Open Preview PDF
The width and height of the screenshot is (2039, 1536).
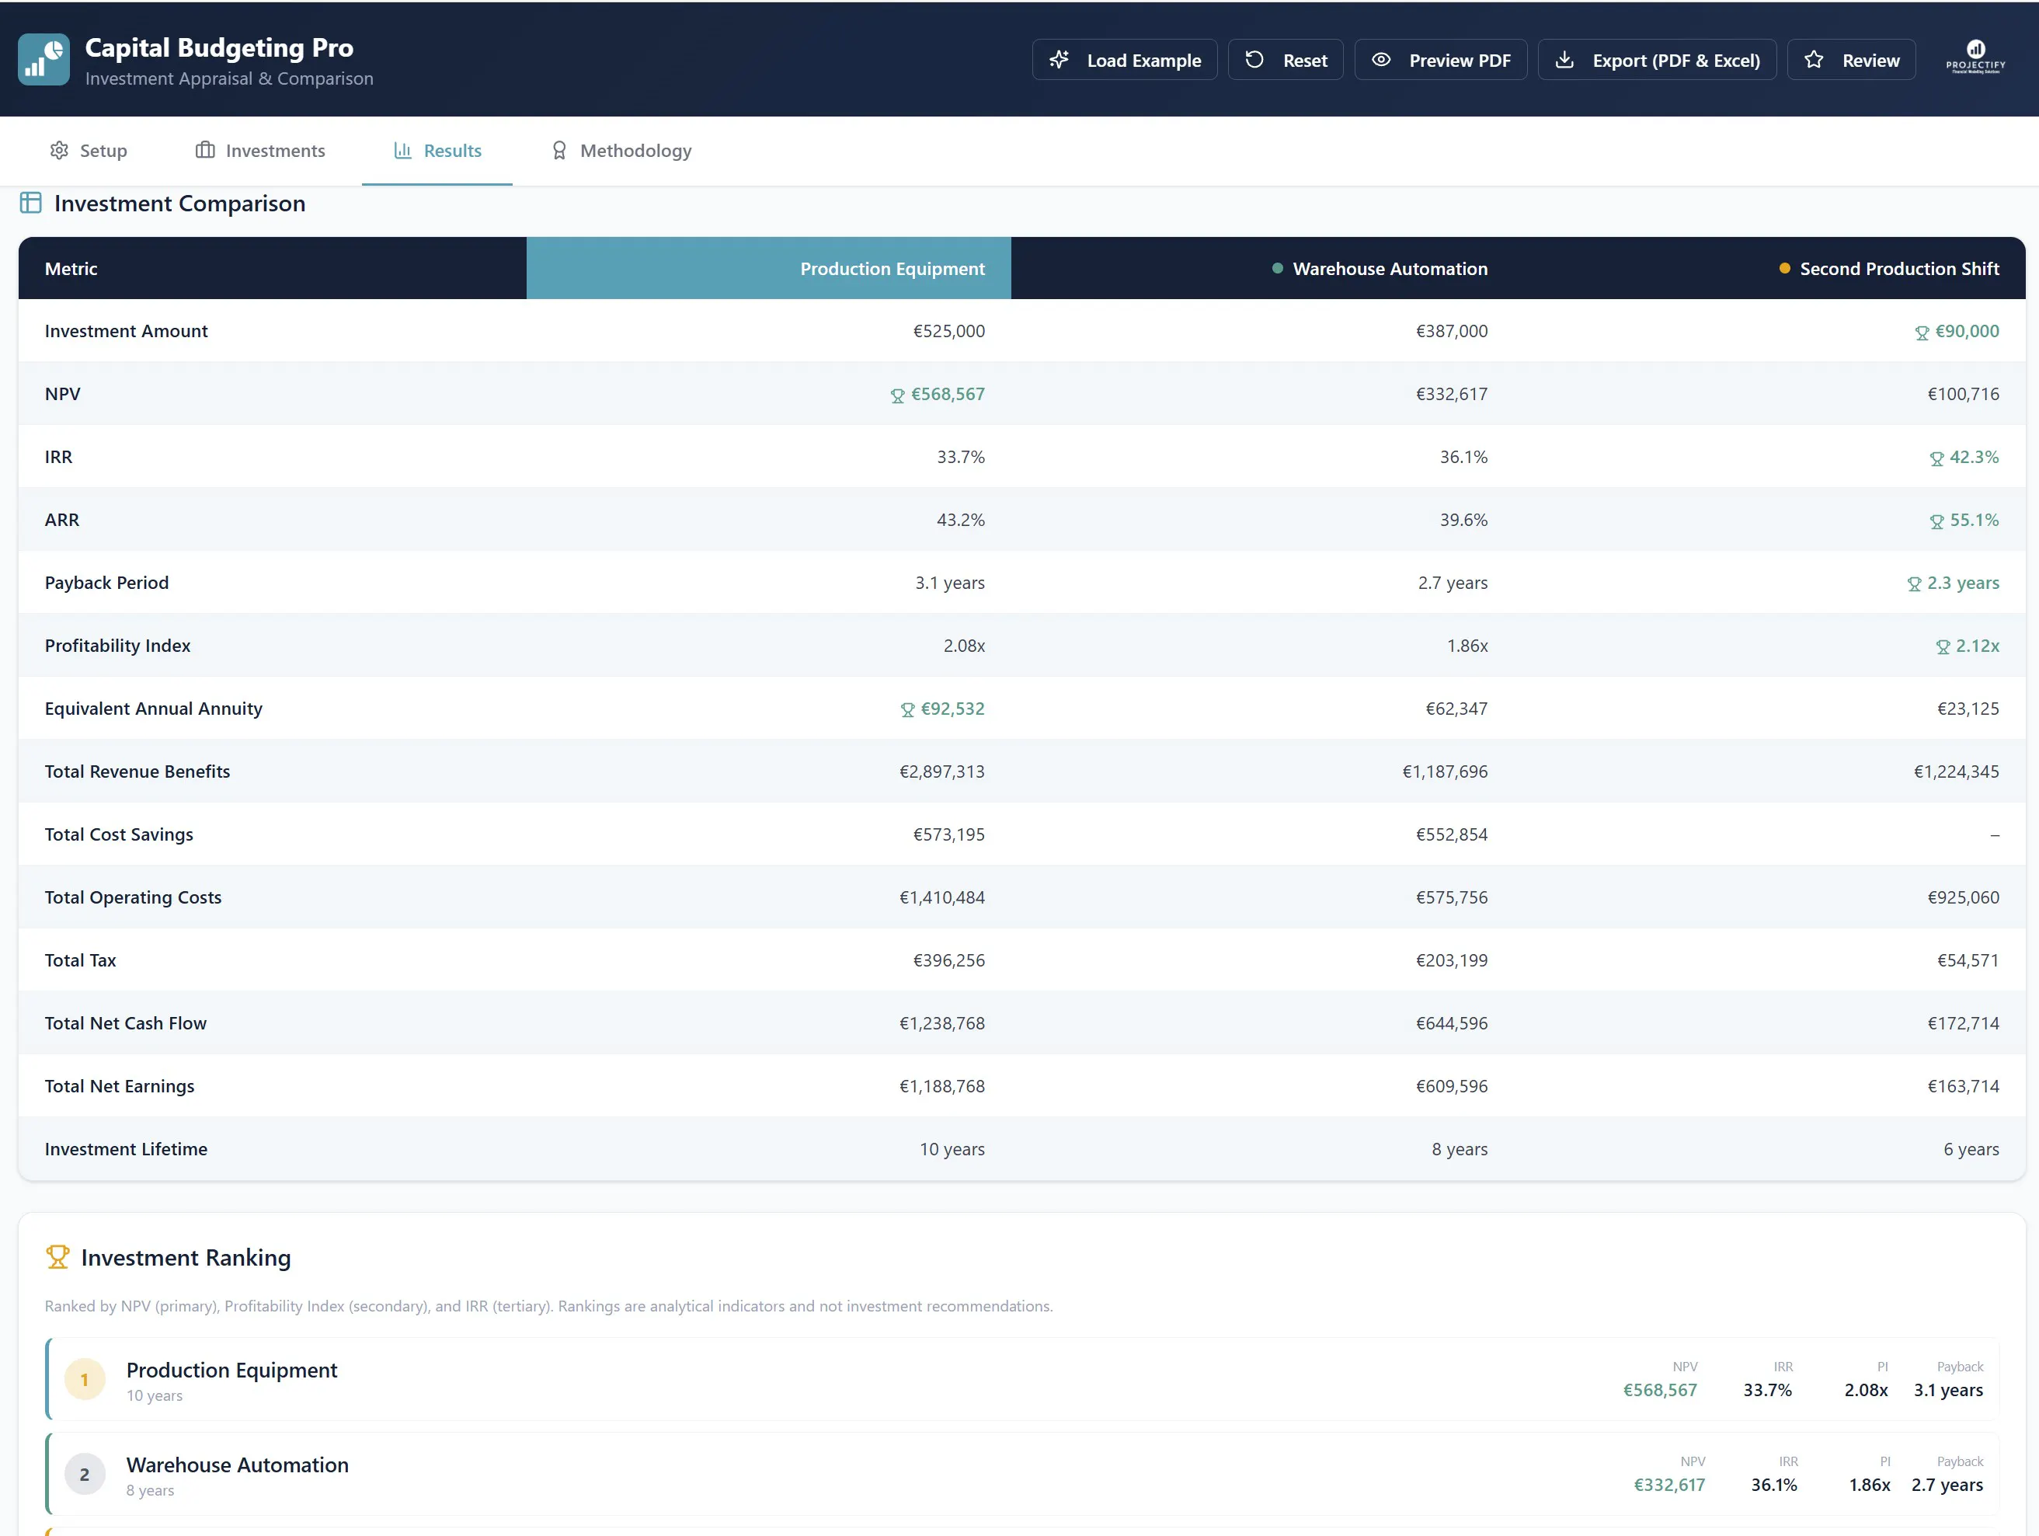[x=1441, y=60]
